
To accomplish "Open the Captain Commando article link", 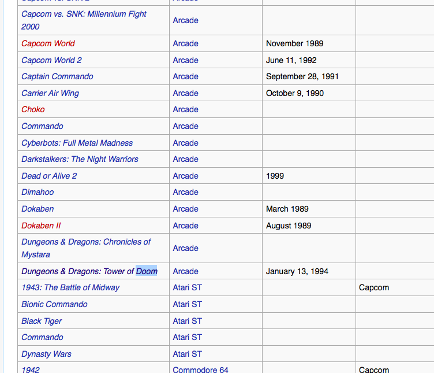I will (57, 76).
